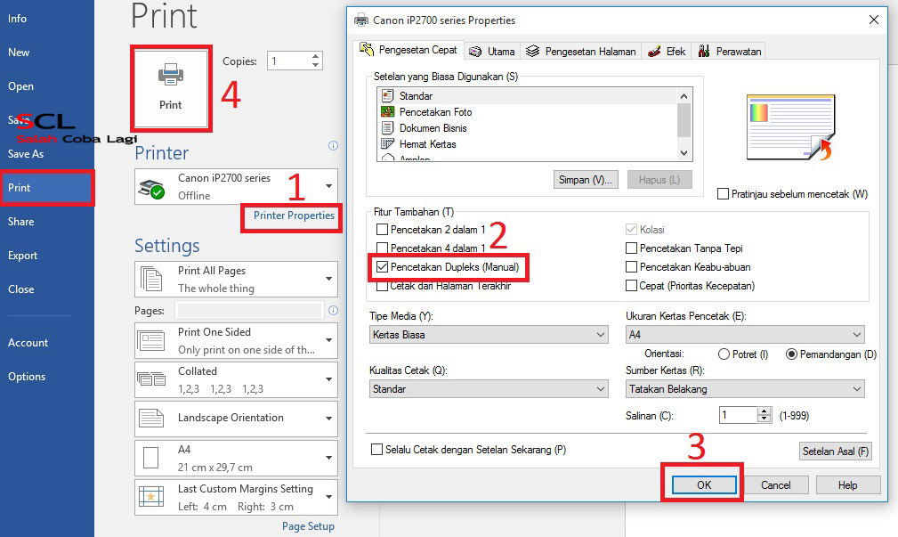This screenshot has width=898, height=537.
Task: Click the Hapus (L) button
Action: click(659, 180)
